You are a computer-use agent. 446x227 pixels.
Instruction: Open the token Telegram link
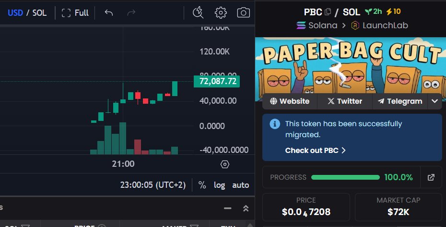click(x=400, y=101)
